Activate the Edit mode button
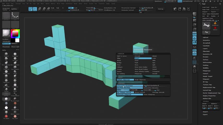This screenshot has height=125, width=223. [x=31, y=9]
